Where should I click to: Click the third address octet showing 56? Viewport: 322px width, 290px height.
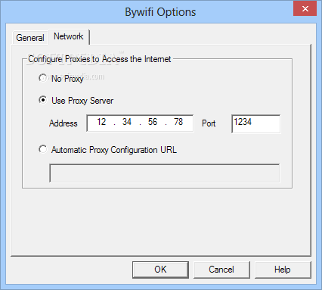tap(153, 122)
